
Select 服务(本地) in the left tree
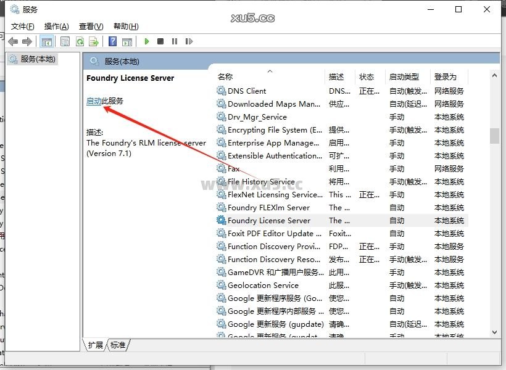click(37, 59)
